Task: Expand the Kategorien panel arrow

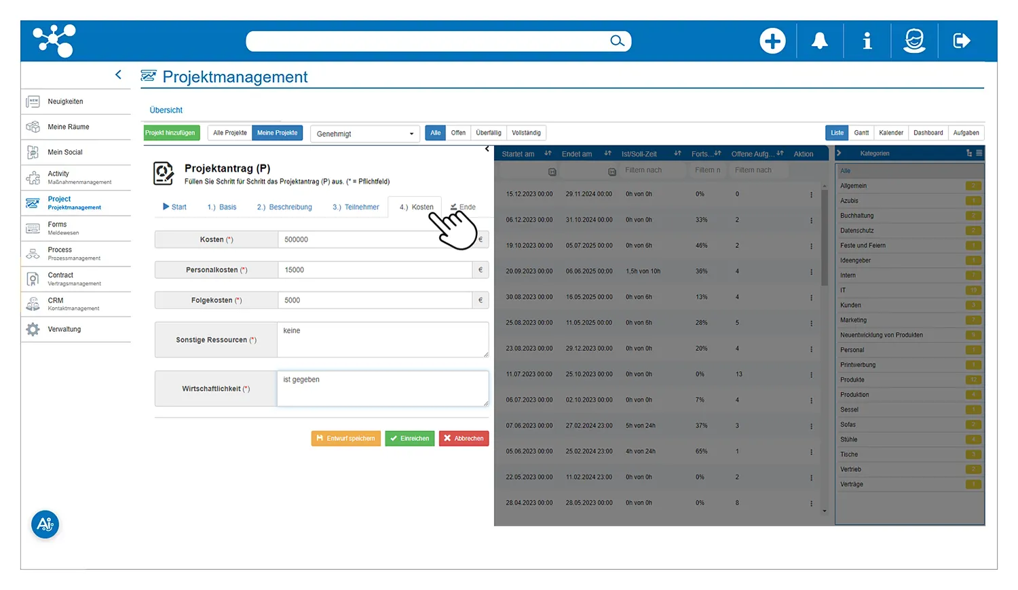Action: point(839,153)
